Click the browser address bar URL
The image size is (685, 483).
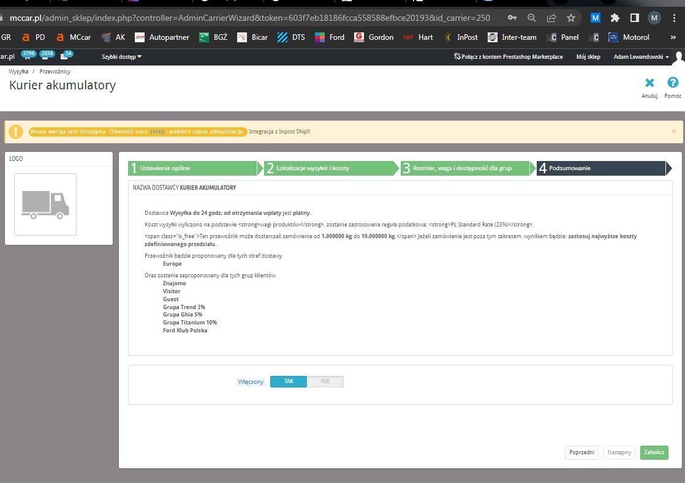(x=250, y=18)
